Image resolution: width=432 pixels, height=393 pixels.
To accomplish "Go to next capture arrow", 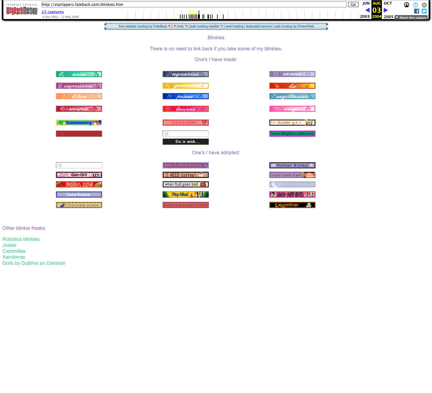I will point(386,10).
